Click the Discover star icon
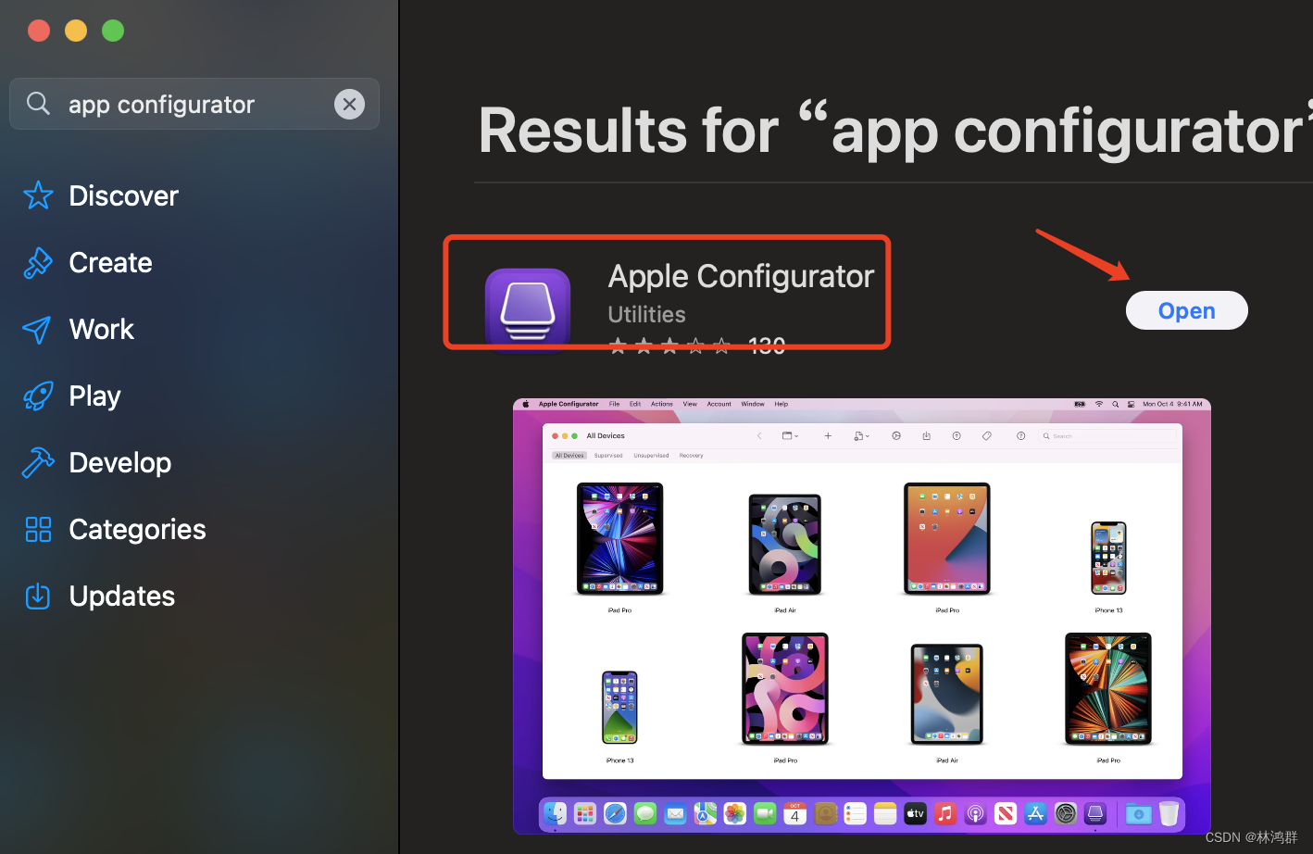 pyautogui.click(x=38, y=195)
